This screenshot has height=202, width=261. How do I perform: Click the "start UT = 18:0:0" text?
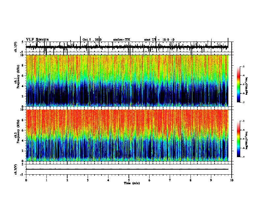click(x=159, y=40)
